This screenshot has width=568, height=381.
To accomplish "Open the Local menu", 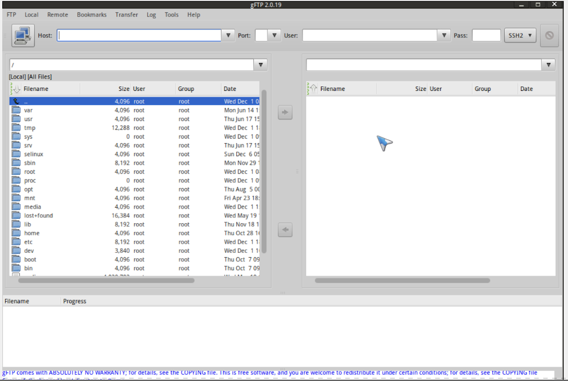I will click(x=31, y=15).
